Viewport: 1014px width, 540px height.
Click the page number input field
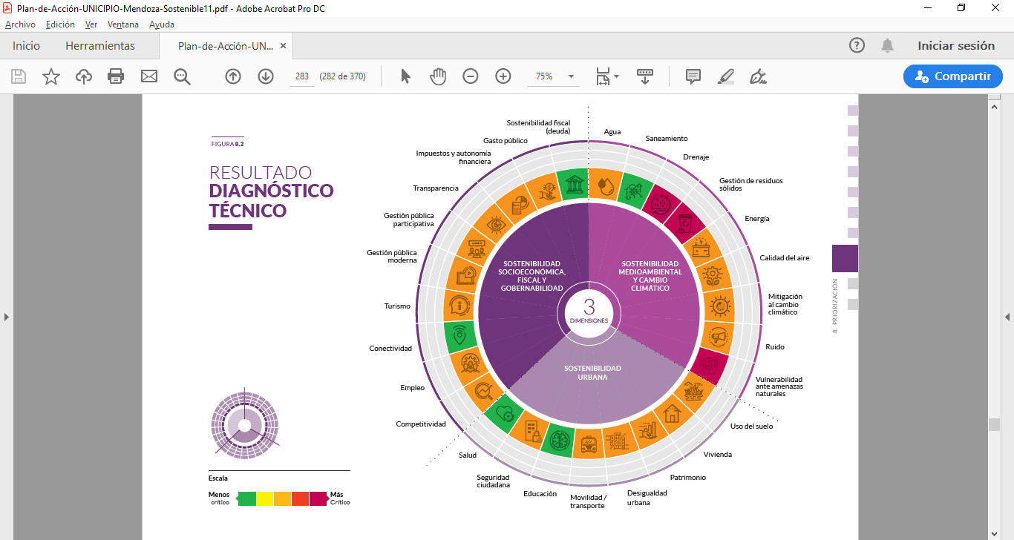(x=302, y=76)
